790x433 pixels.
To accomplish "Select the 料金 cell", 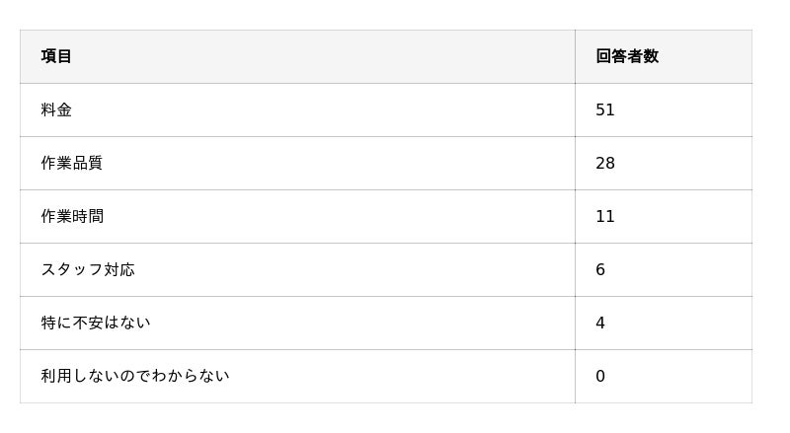I will pyautogui.click(x=56, y=109).
